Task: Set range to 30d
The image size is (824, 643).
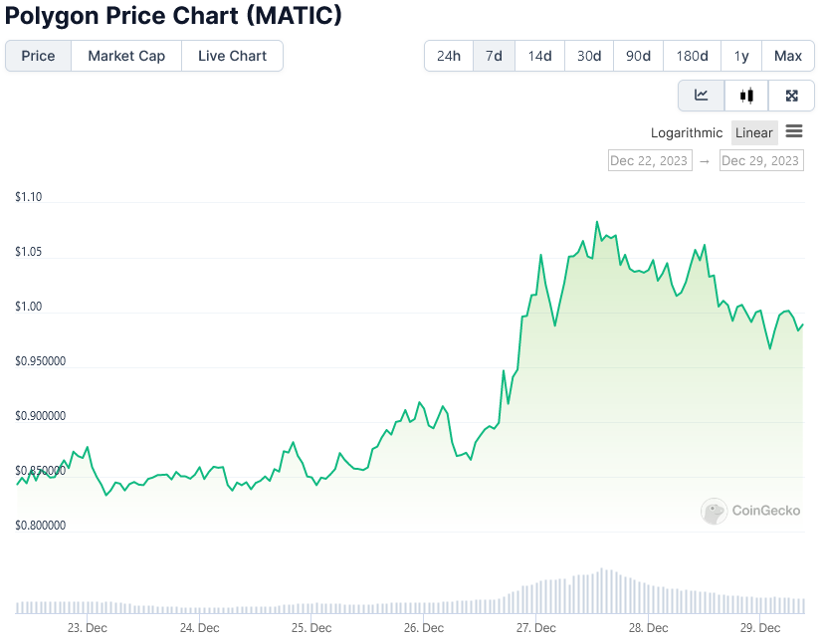Action: point(589,56)
